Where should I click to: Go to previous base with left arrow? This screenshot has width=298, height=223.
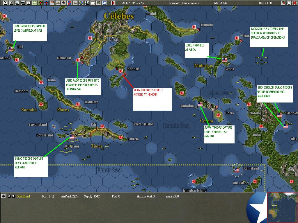click(x=9, y=196)
